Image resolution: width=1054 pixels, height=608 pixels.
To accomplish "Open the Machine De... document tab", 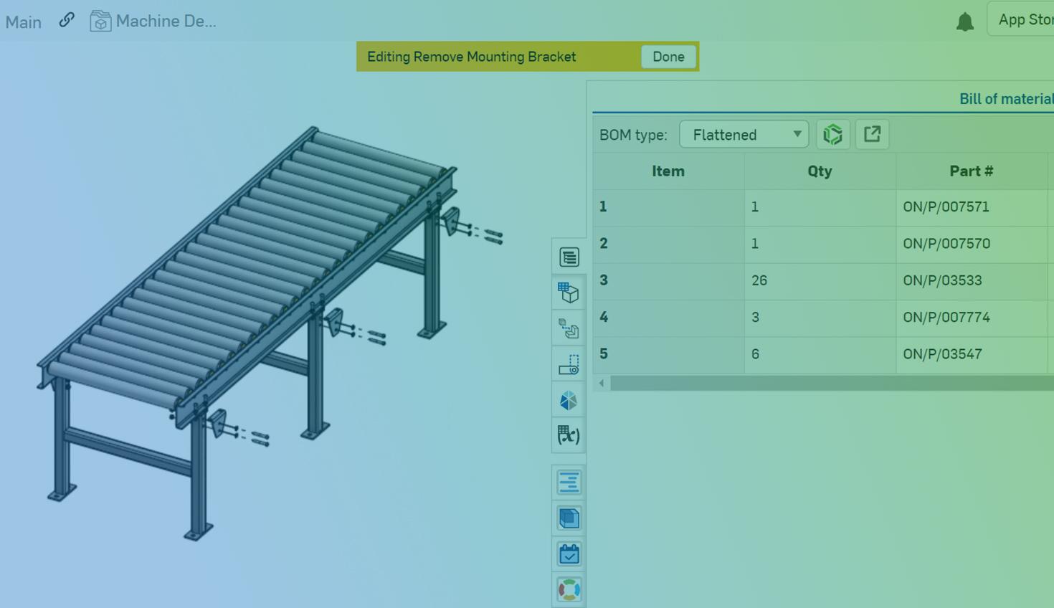I will 153,22.
